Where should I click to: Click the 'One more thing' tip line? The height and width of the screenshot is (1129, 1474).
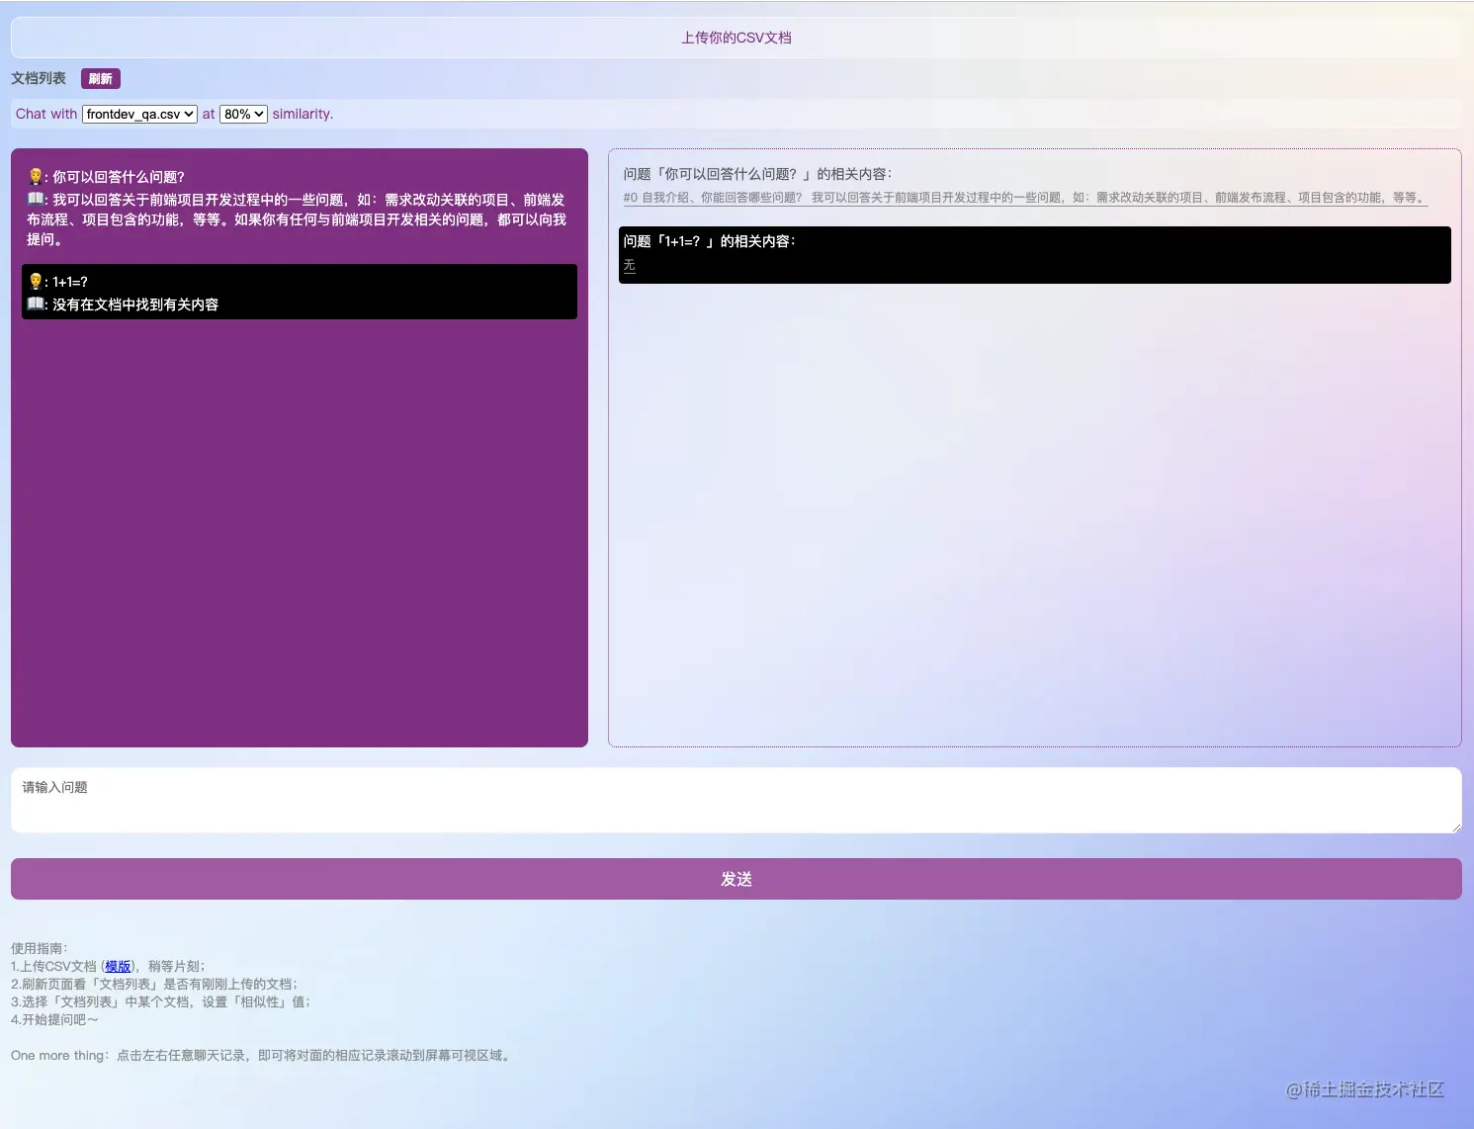point(262,1056)
